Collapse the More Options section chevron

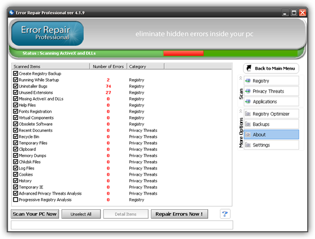(x=241, y=111)
